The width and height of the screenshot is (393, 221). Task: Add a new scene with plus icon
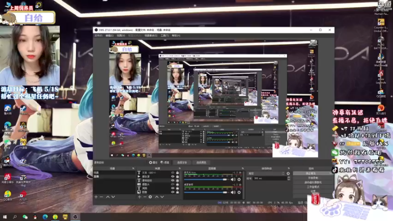pyautogui.click(x=96, y=197)
